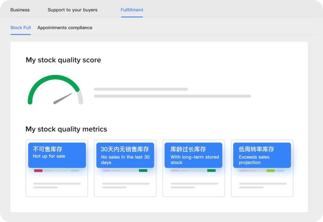Click the long placeholder line beside the gauge
The image size is (323, 222).
(172, 96)
